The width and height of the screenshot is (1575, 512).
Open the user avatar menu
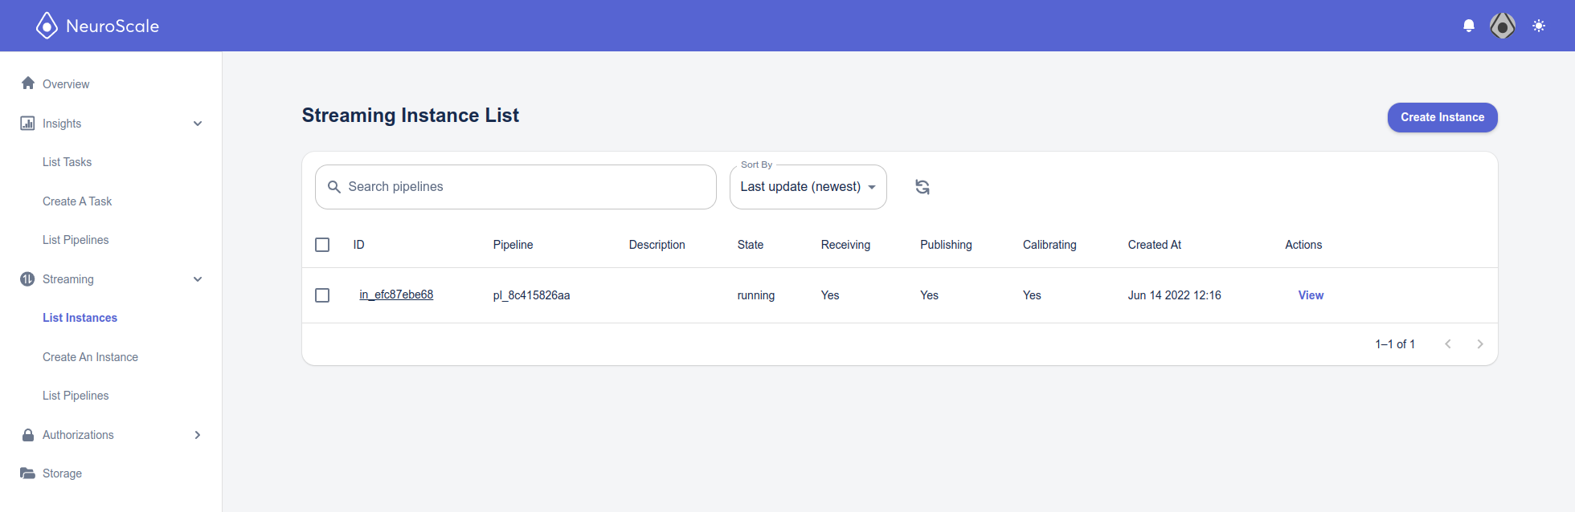pos(1503,26)
